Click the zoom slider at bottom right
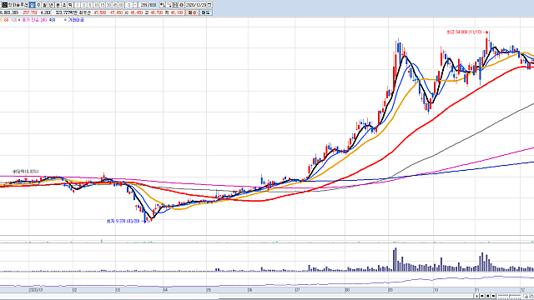The image size is (534, 300). click(x=510, y=296)
